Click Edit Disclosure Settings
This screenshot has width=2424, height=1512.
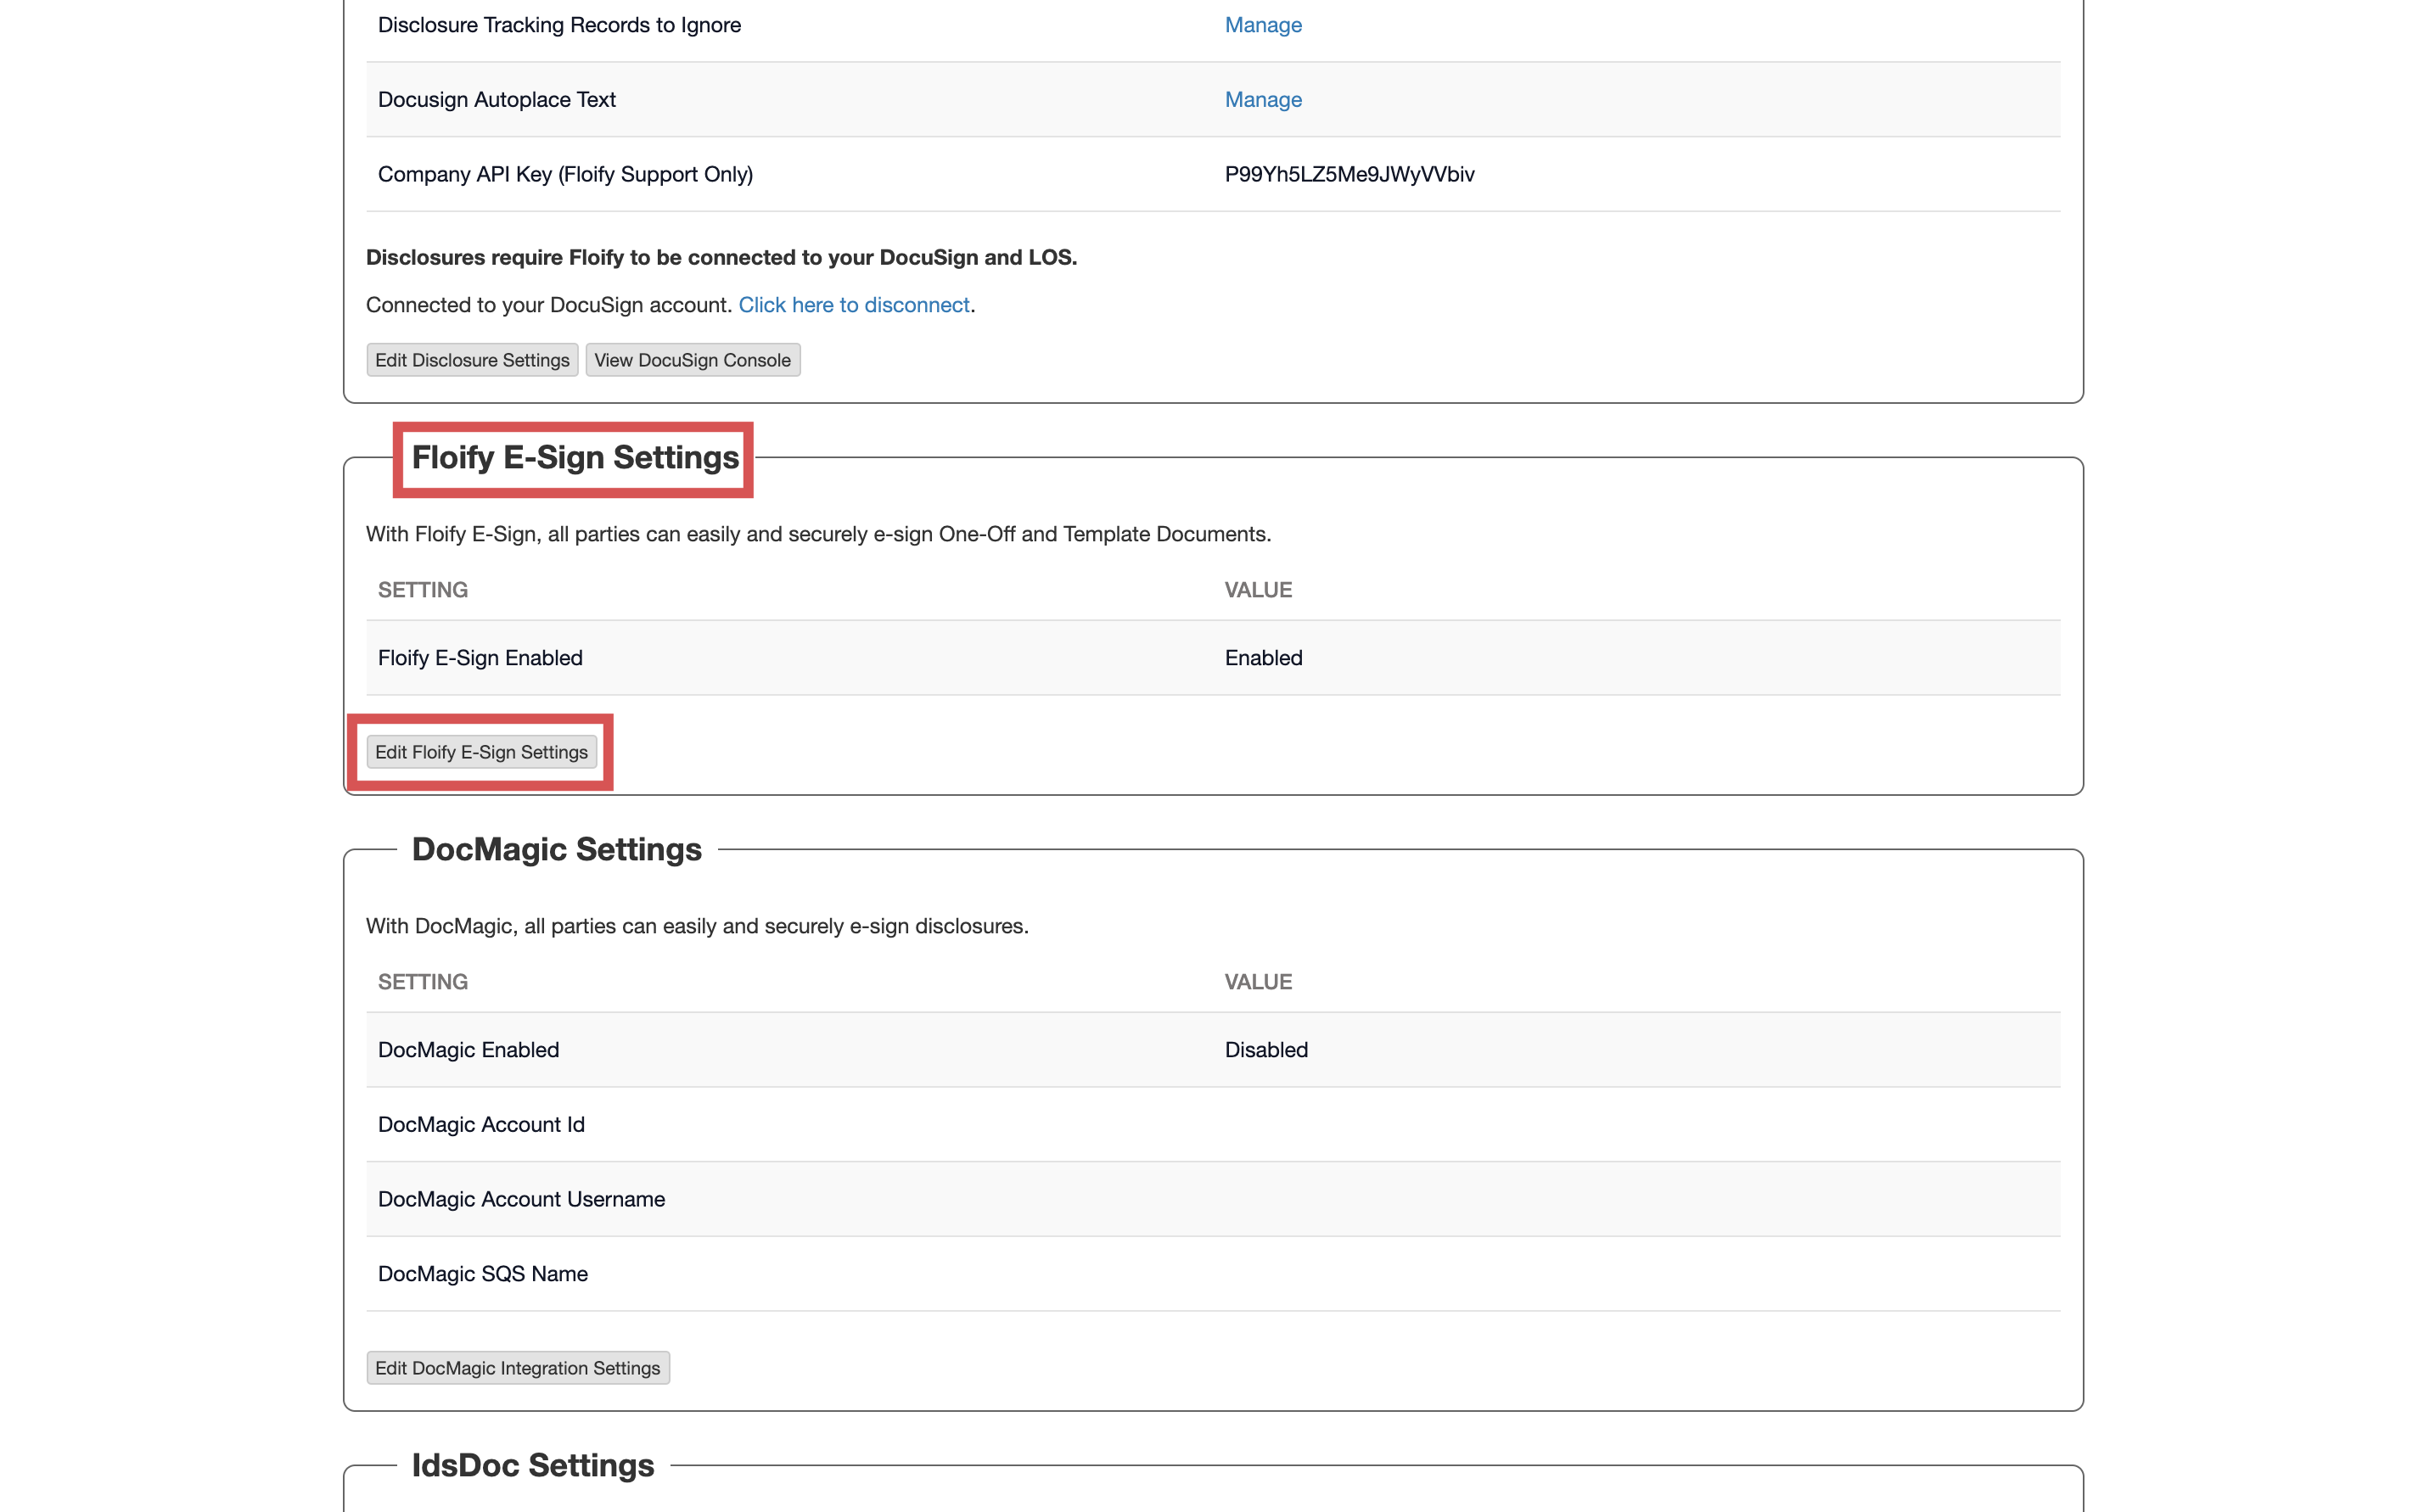tap(472, 359)
